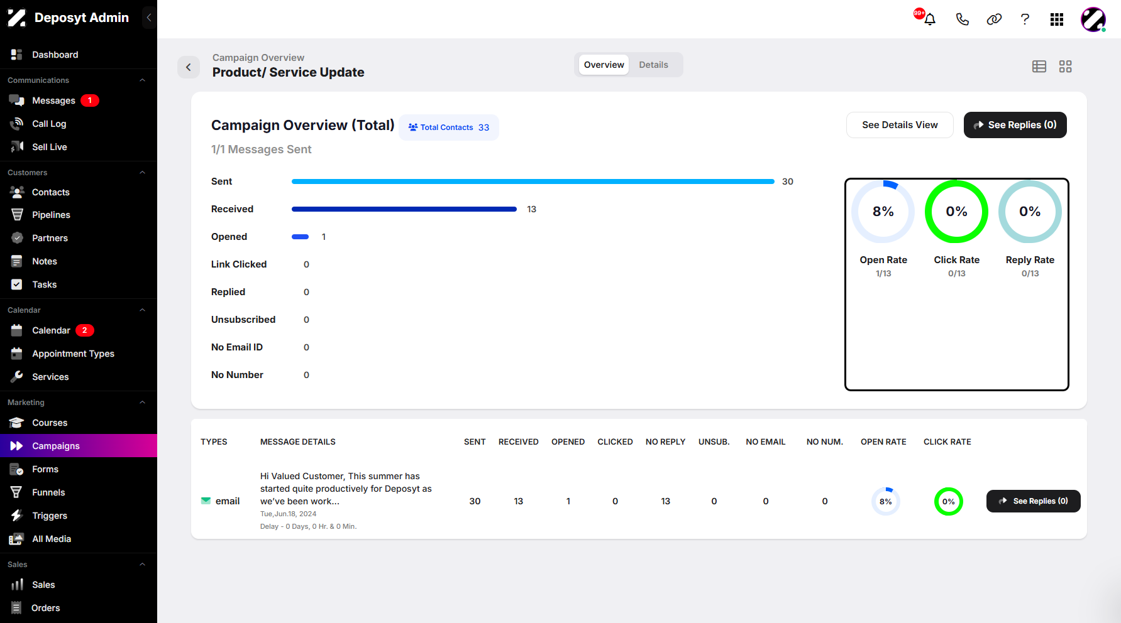Switch to table list view icon
The width and height of the screenshot is (1121, 623).
click(x=1039, y=67)
